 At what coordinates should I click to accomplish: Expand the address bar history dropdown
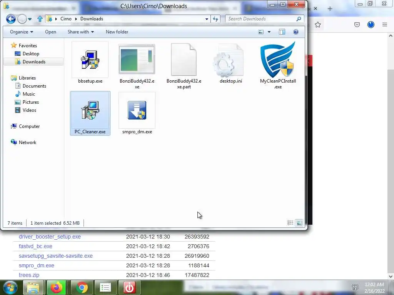click(x=207, y=19)
